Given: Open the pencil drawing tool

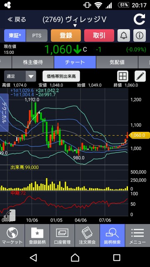Looking at the screenshot, I should click(140, 76).
